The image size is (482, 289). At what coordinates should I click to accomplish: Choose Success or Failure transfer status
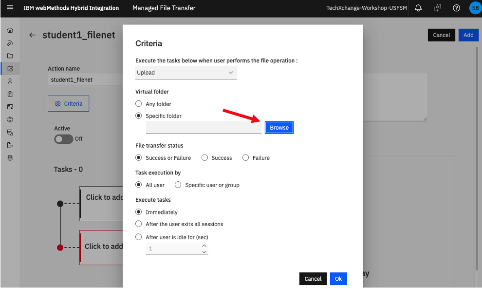click(x=139, y=157)
